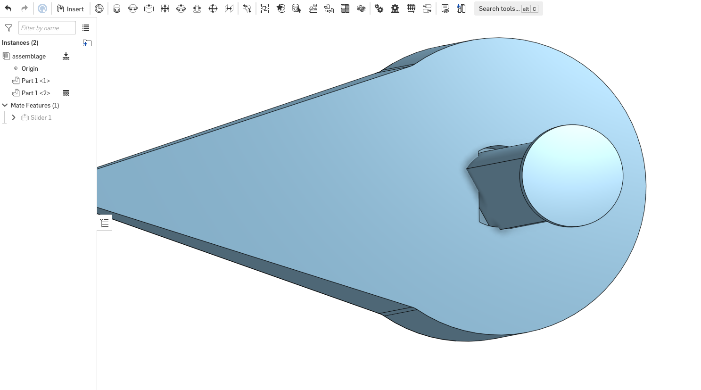Click the Undo arrow

click(x=8, y=8)
